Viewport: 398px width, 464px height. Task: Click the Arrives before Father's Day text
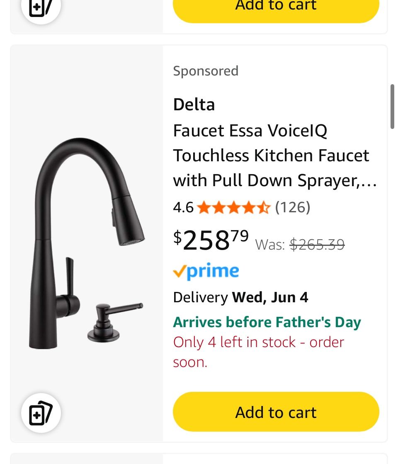267,322
